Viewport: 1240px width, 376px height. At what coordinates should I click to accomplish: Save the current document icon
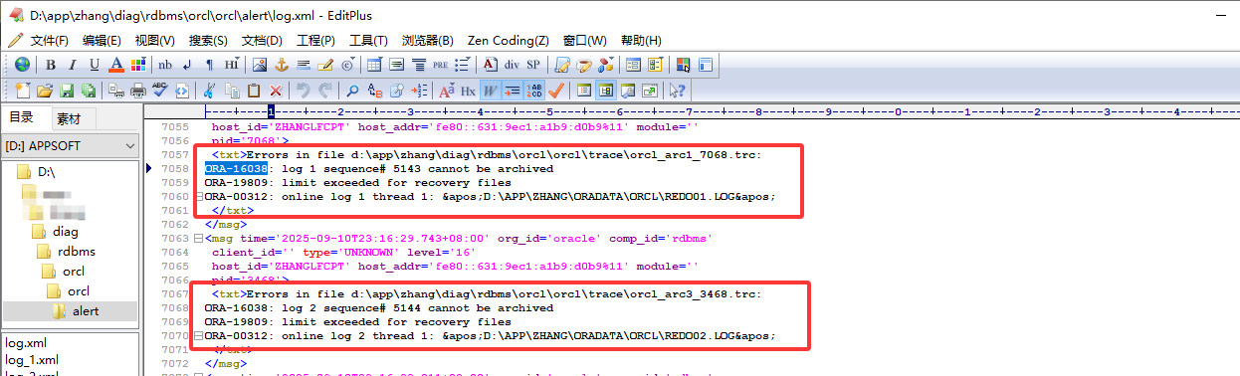coord(66,91)
